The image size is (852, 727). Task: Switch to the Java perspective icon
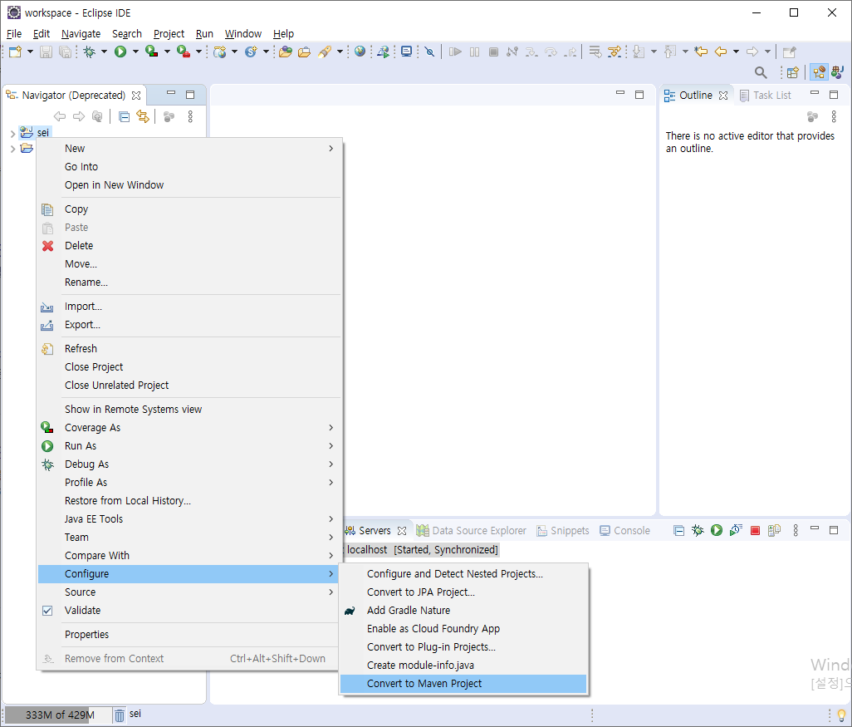837,72
